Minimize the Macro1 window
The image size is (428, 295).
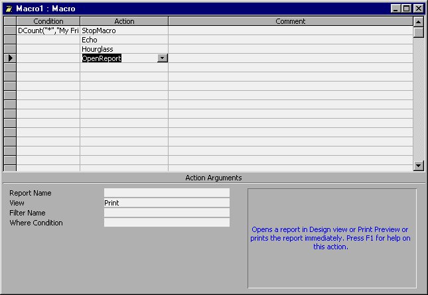tap(395, 9)
